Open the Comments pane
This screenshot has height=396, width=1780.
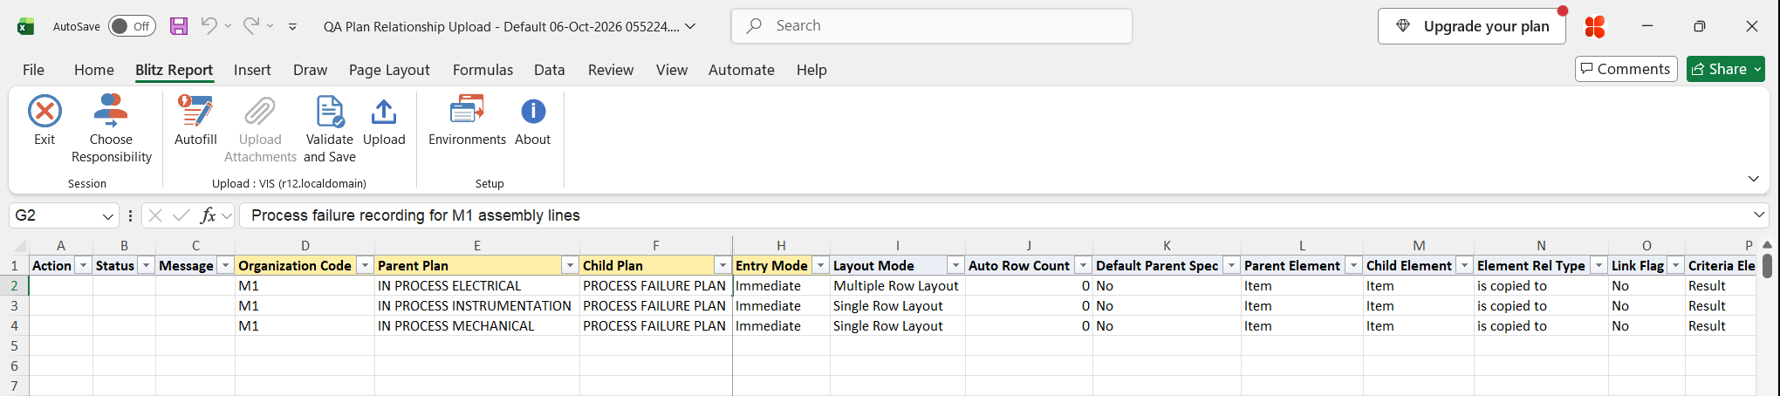tap(1626, 69)
